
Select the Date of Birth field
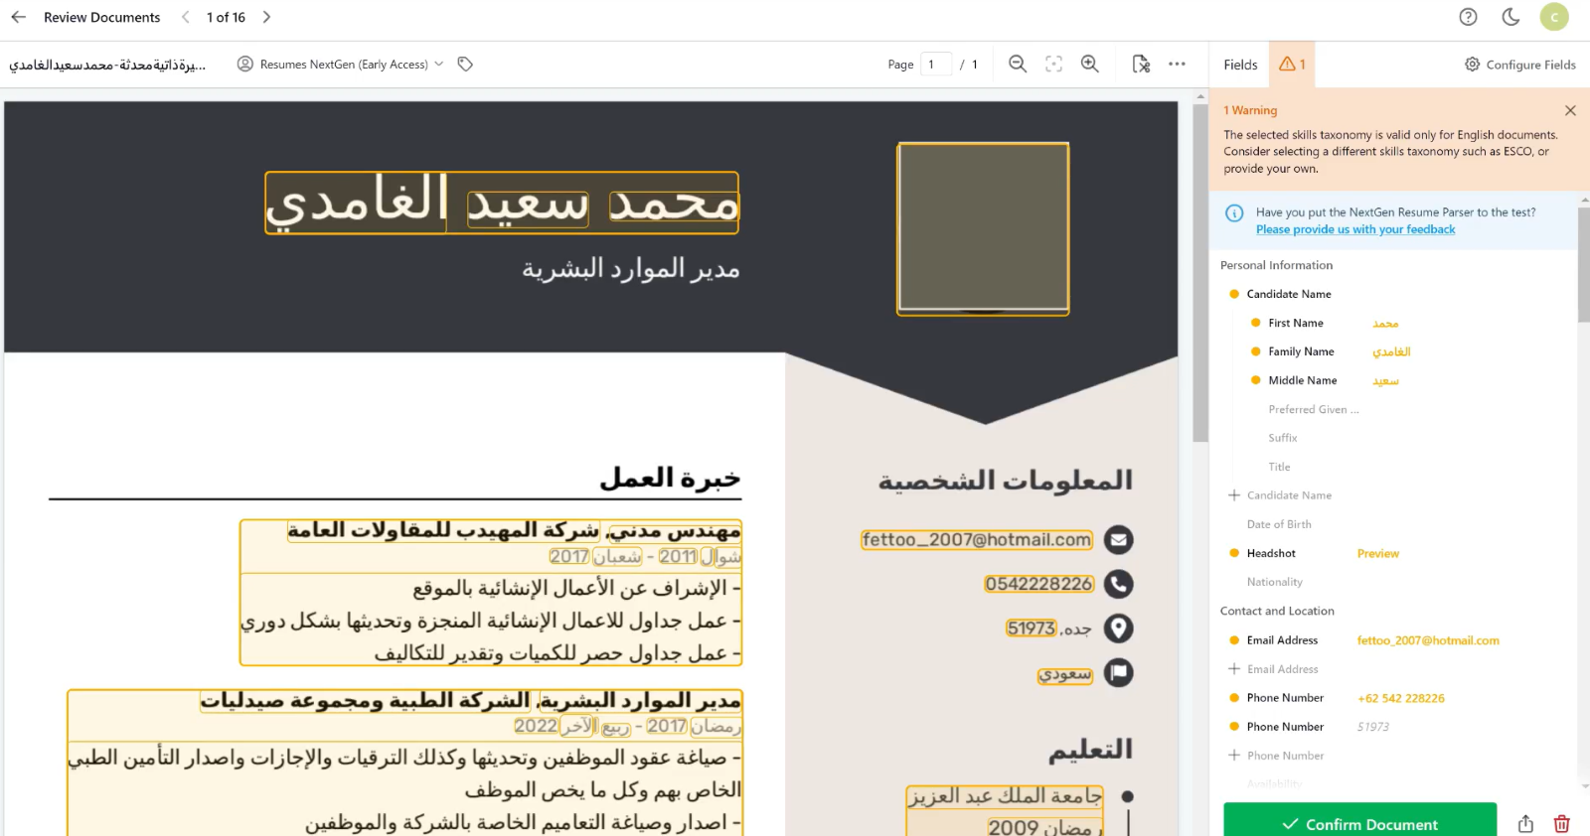1279,524
